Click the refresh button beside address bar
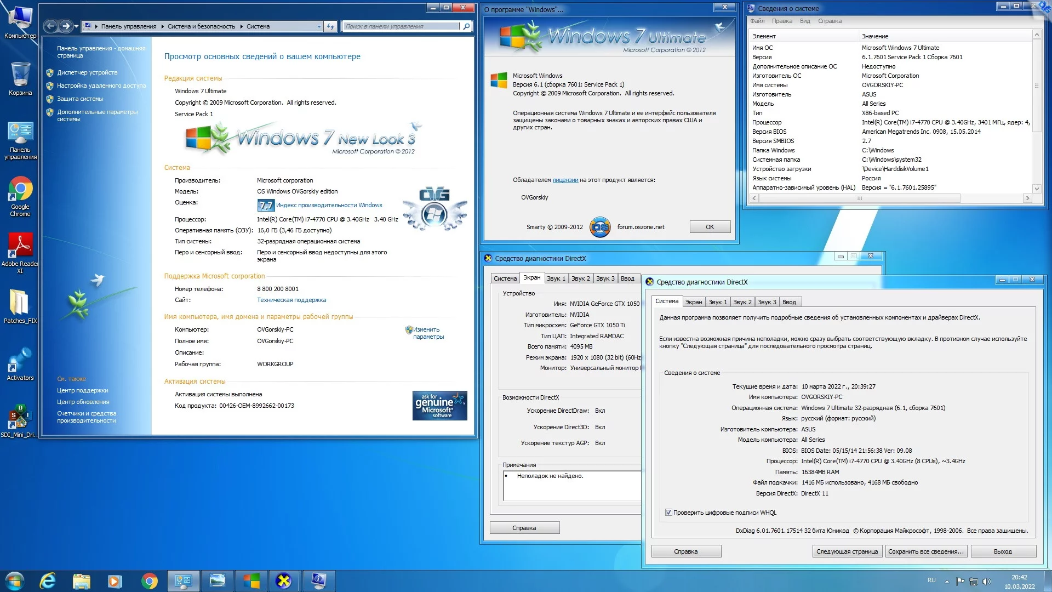The width and height of the screenshot is (1052, 592). tap(330, 26)
